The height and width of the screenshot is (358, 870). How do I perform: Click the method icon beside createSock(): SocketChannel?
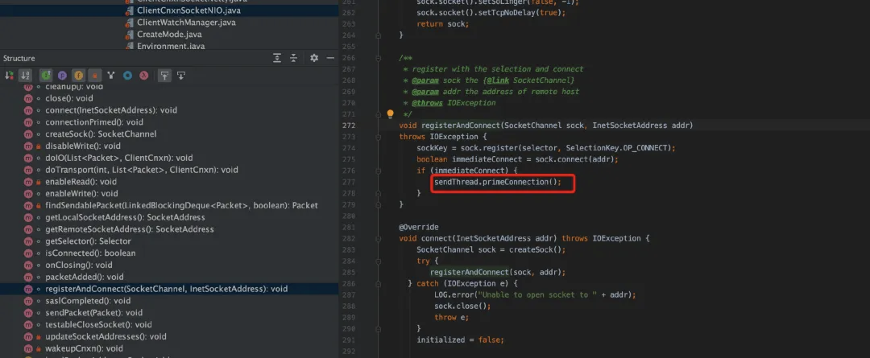[28, 134]
